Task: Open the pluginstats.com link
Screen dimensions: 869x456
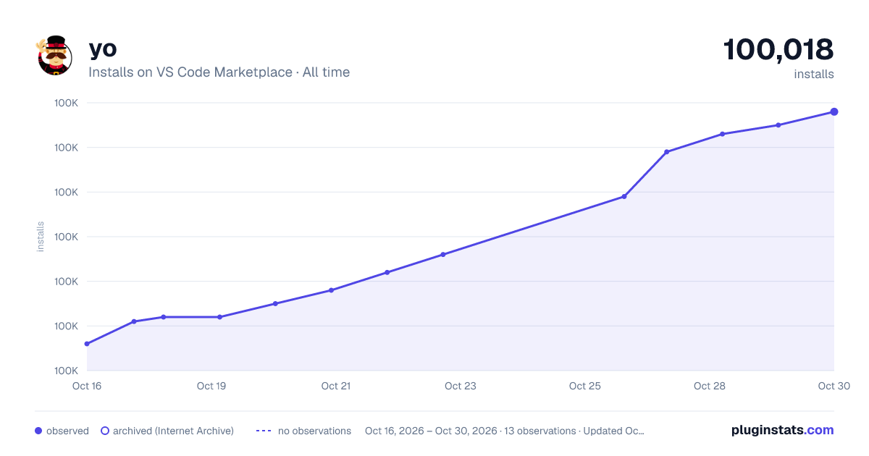Action: click(782, 430)
